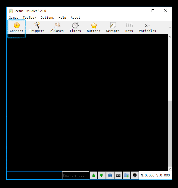The image size is (178, 188).
Task: Open the Scripts editor
Action: (x=113, y=27)
